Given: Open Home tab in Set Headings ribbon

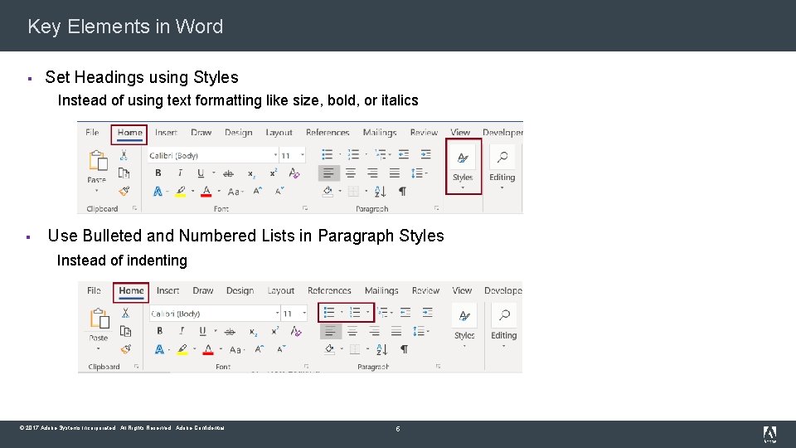Looking at the screenshot, I should pyautogui.click(x=129, y=133).
